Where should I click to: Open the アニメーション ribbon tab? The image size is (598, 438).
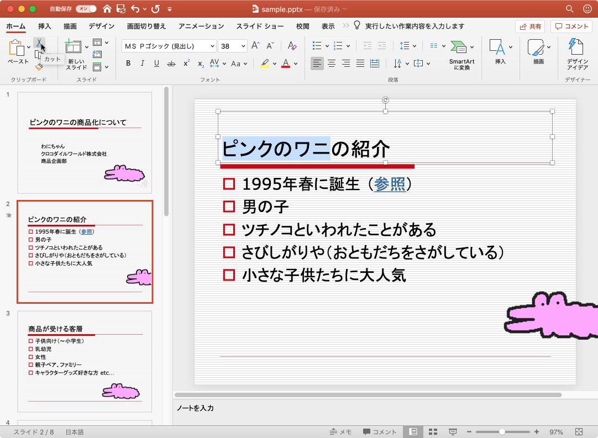coord(201,26)
